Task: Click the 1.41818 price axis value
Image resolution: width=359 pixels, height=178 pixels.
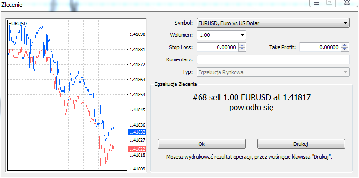Action: 137,155
